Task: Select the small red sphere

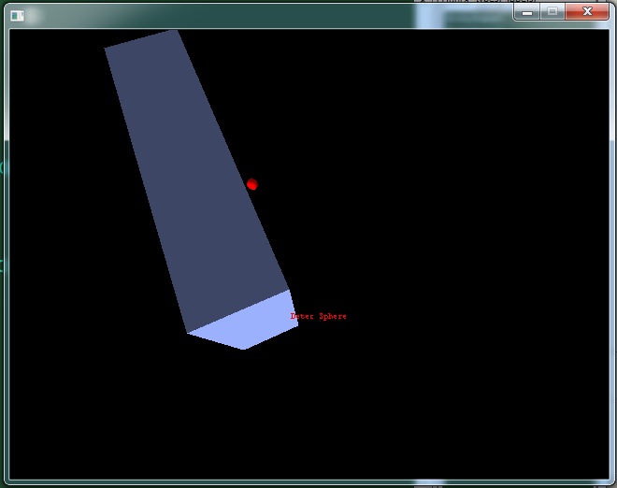Action: pyautogui.click(x=251, y=184)
